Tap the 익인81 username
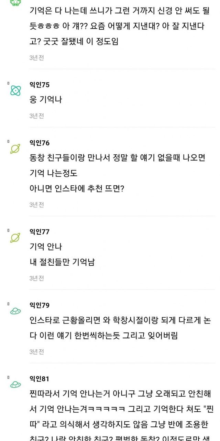Image resolution: width=220 pixels, height=441 pixels. pos(40,379)
